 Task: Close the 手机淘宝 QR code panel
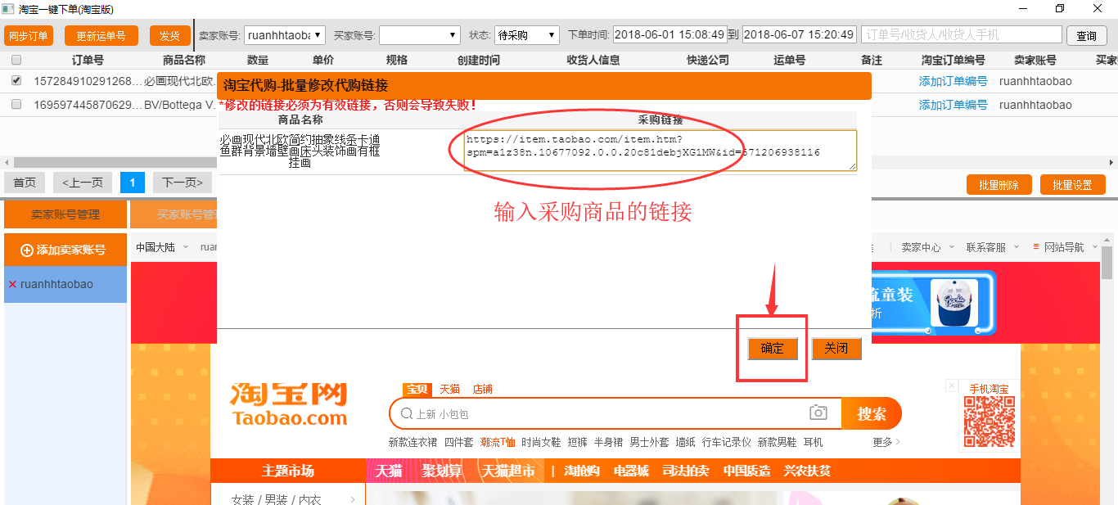(x=951, y=385)
